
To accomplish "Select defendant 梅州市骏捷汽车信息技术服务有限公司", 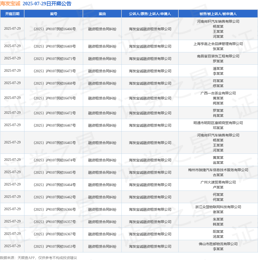I will (218, 170).
